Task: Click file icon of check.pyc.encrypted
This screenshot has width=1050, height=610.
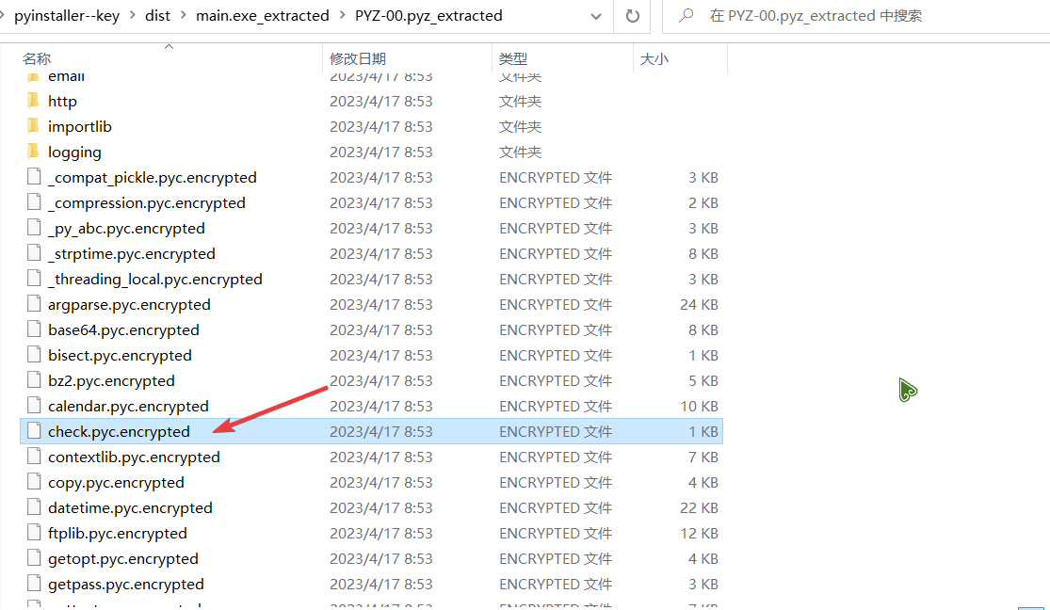Action: (x=34, y=431)
